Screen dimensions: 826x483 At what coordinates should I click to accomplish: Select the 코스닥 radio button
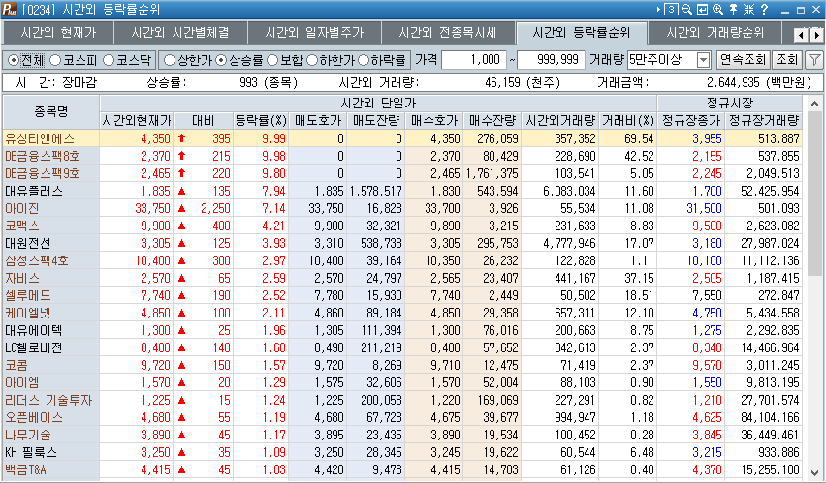(108, 60)
